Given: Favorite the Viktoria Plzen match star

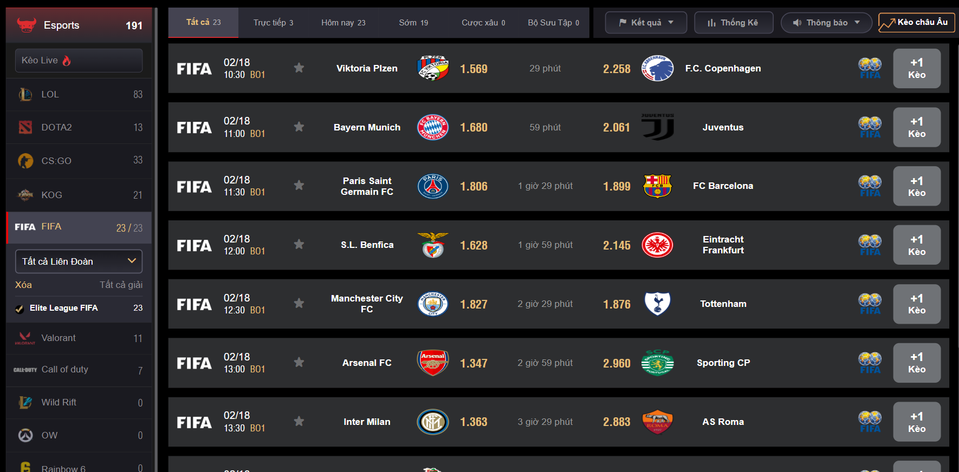Looking at the screenshot, I should click(299, 68).
